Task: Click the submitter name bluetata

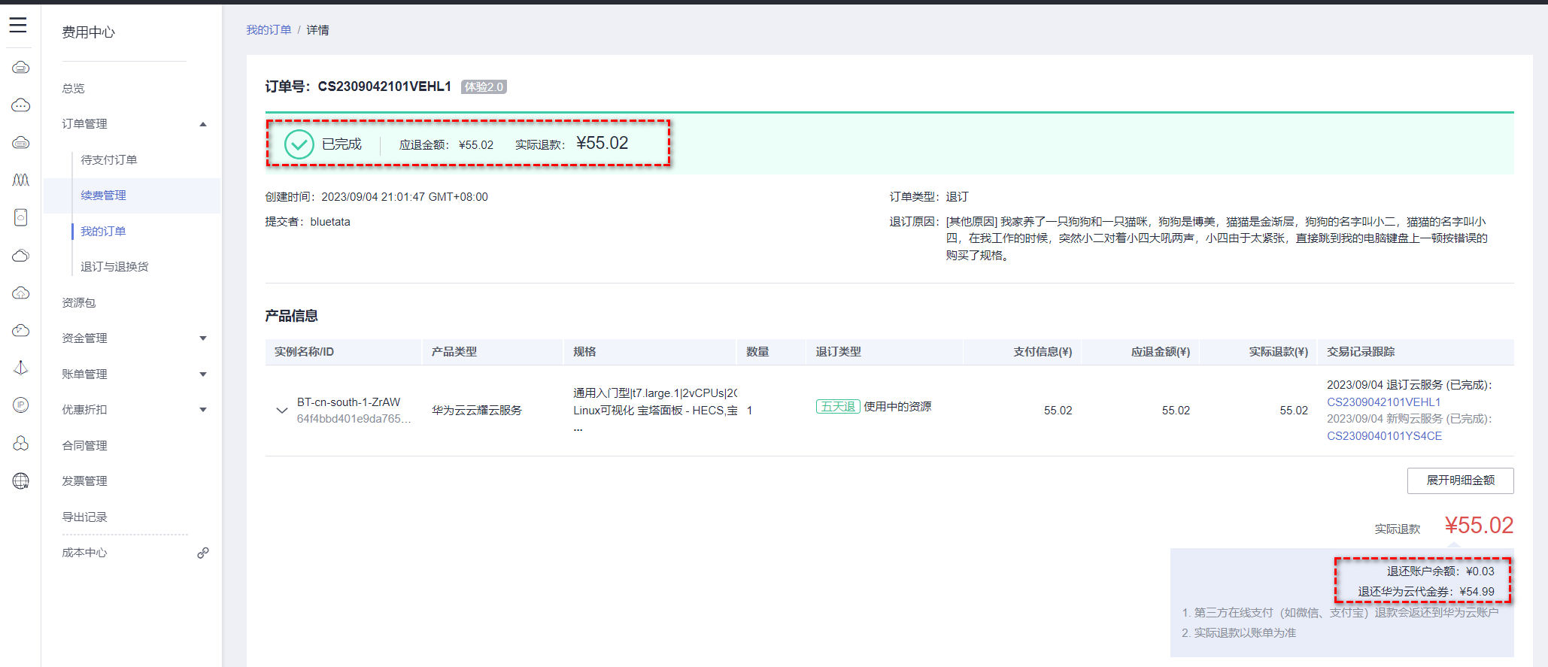Action: [x=330, y=222]
